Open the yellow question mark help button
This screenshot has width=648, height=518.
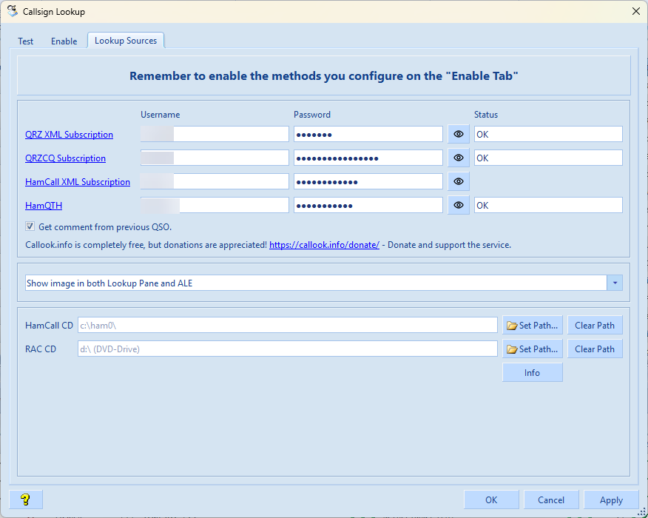tap(26, 499)
